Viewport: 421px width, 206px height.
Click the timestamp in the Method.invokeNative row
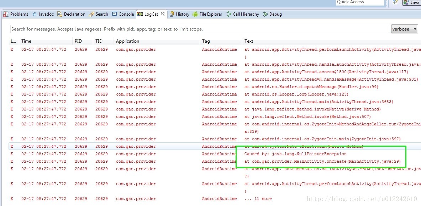(x=44, y=109)
